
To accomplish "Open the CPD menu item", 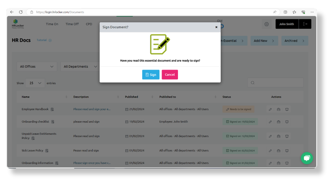I will click(89, 24).
